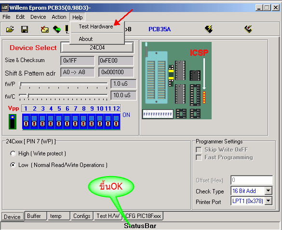Click the folder icon with red X

[44, 29]
